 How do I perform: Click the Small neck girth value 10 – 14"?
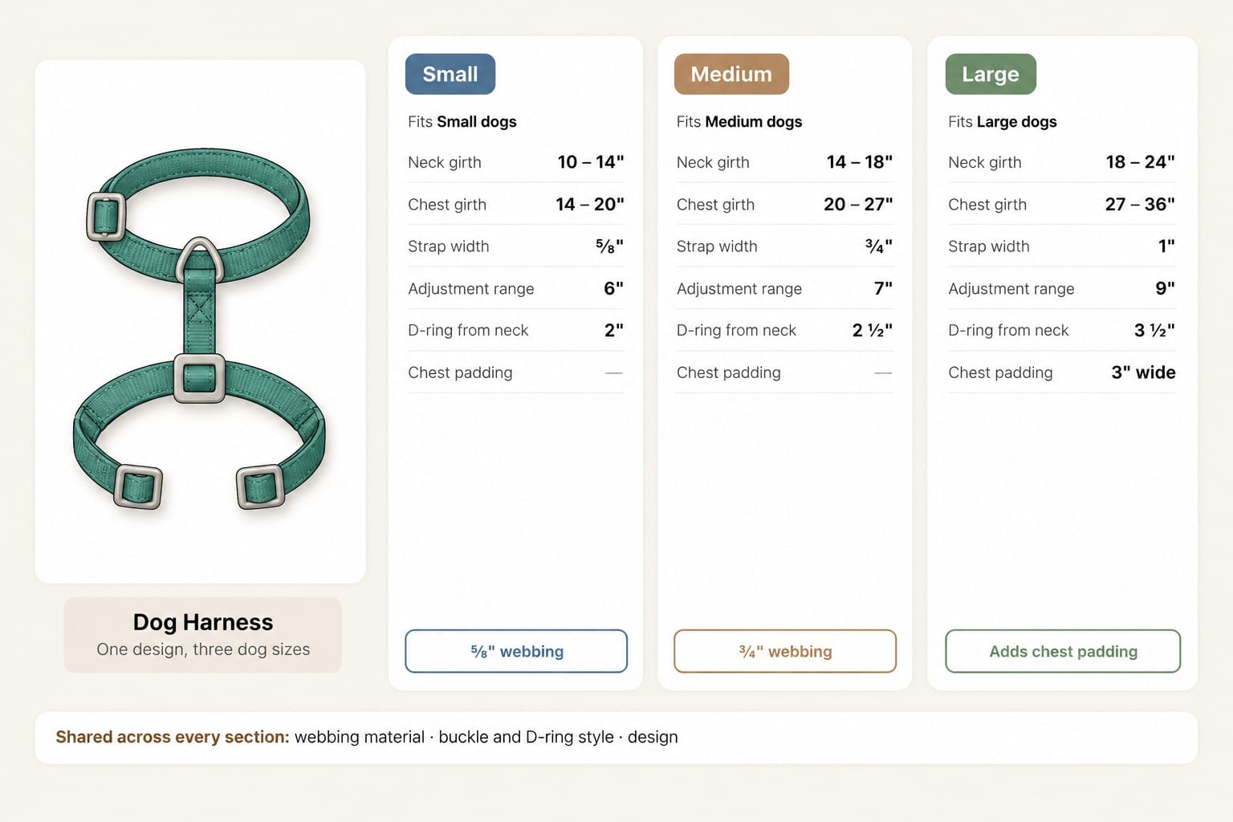coord(591,162)
